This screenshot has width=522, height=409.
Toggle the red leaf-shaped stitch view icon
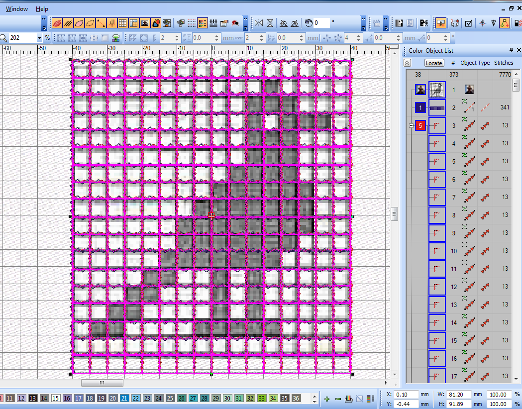[57, 23]
